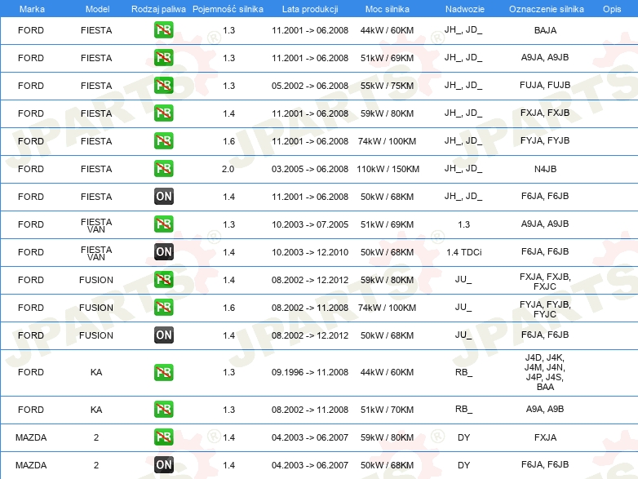Select FORD brand in N4JB row
638x479 pixels.
click(x=31, y=169)
